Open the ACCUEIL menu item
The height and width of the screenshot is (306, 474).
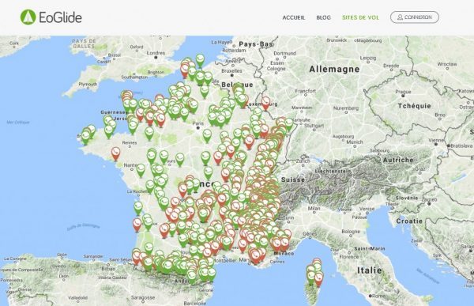(x=294, y=17)
